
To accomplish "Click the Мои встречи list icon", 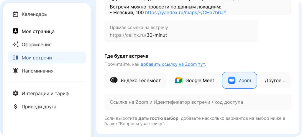I will 16,58.
